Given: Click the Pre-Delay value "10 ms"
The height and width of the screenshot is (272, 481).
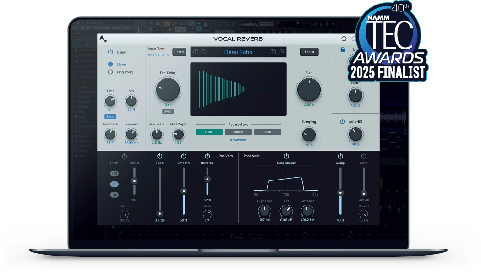Looking at the screenshot, I should [168, 105].
